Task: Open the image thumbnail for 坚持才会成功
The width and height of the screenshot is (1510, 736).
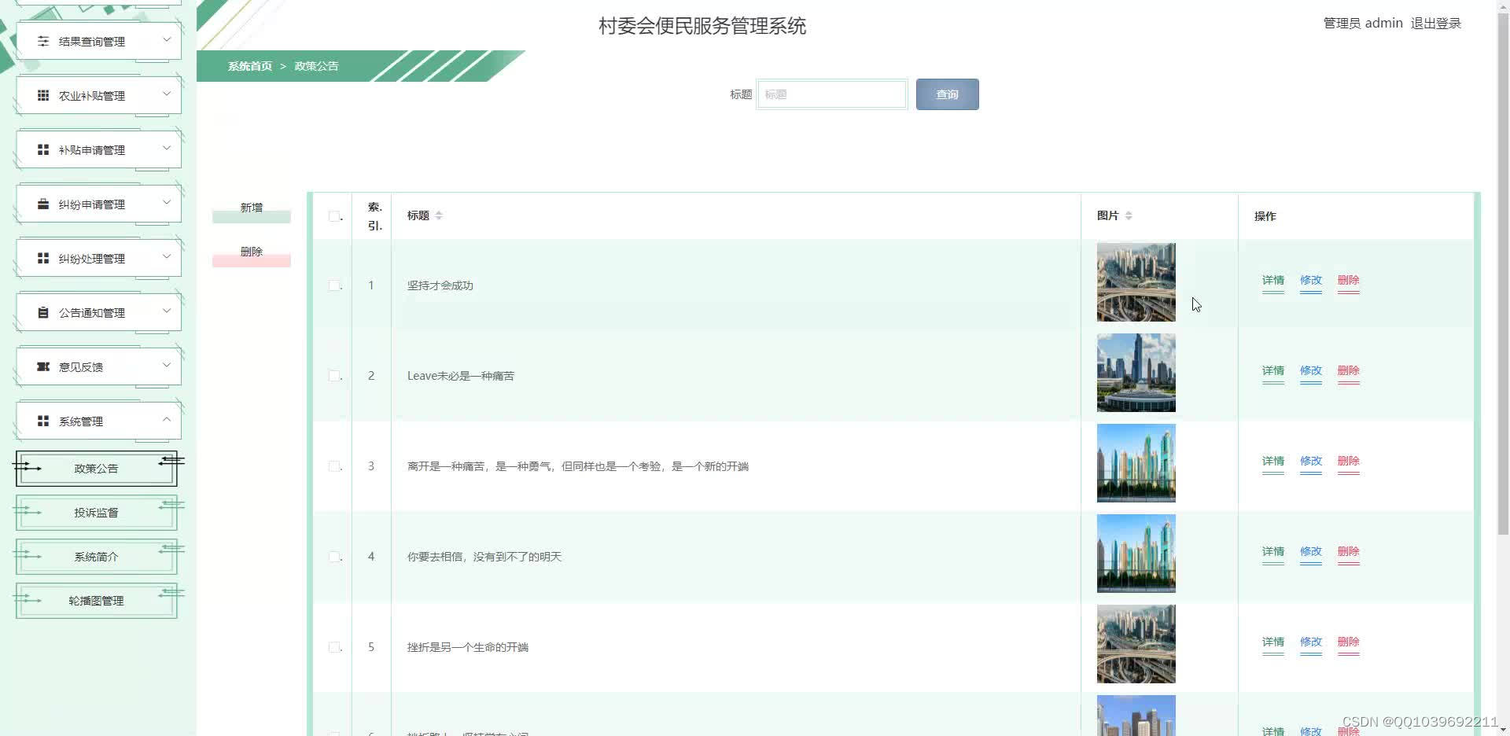Action: tap(1136, 282)
